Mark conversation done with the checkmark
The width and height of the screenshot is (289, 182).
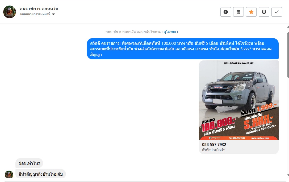coord(277,12)
